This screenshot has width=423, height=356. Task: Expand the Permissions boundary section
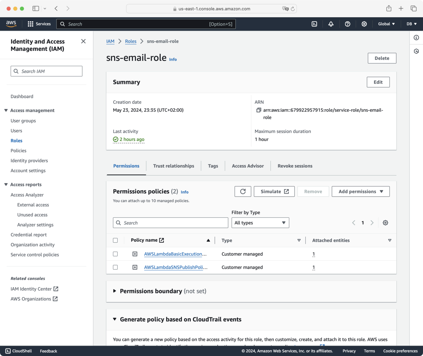[x=115, y=291]
